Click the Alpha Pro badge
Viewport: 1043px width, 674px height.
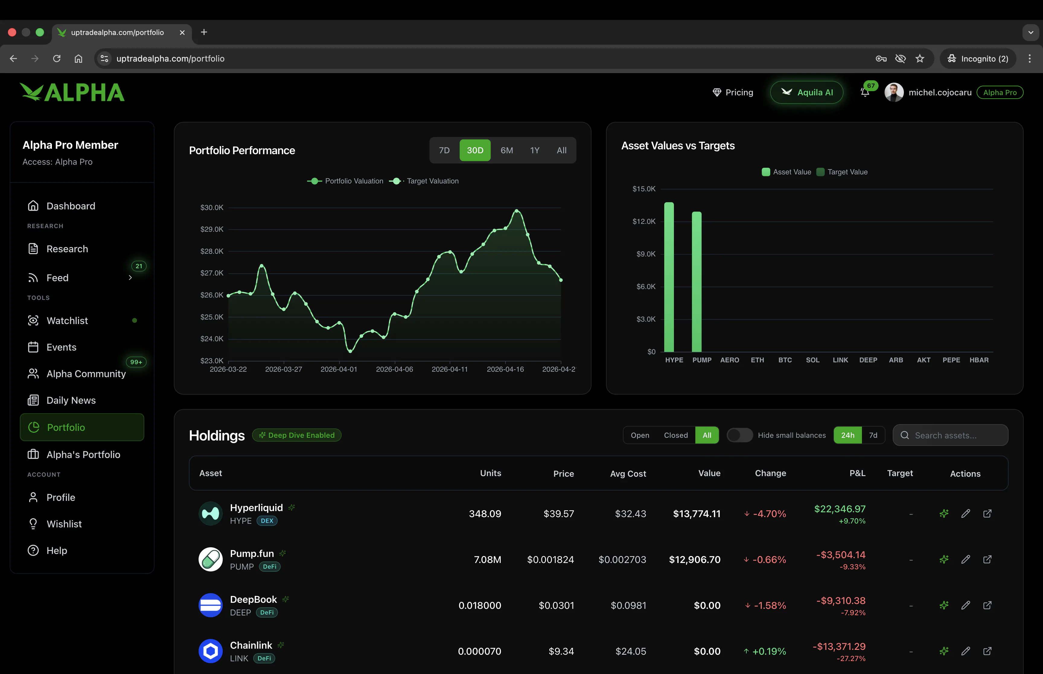click(x=1000, y=92)
